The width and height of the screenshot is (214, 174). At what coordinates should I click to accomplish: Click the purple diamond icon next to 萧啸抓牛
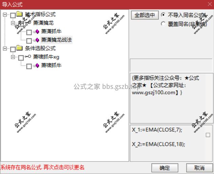(x=37, y=65)
